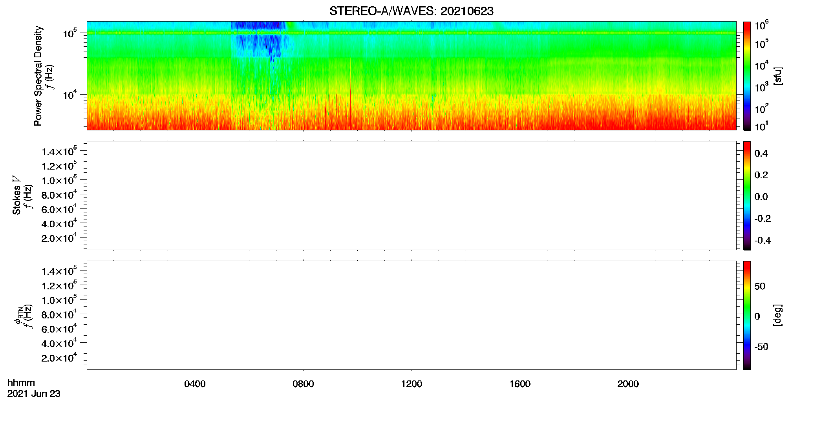Select the Power Spectral Density color bar
823x424 pixels.
(747, 76)
